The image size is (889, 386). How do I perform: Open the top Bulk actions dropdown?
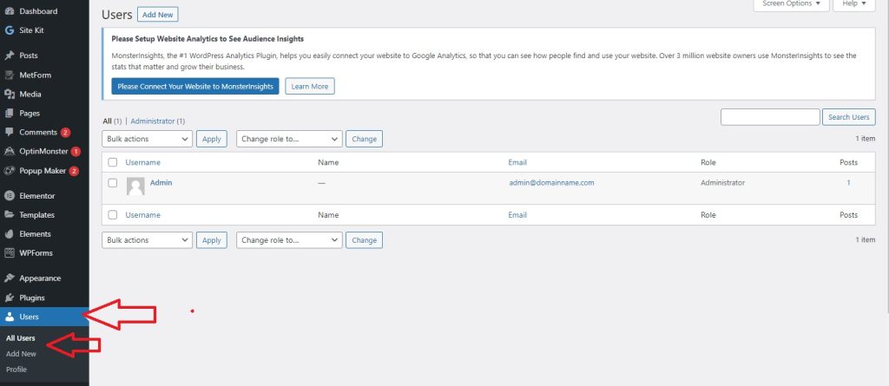(x=148, y=139)
